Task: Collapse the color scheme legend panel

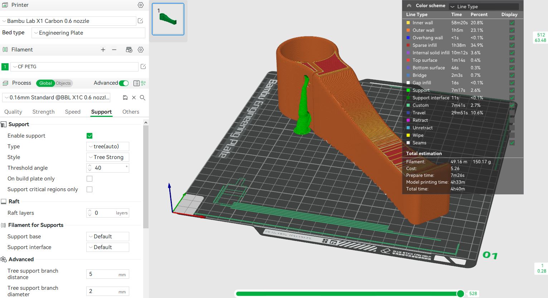Action: [409, 6]
